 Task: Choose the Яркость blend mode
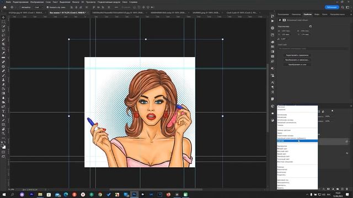tap(297, 188)
